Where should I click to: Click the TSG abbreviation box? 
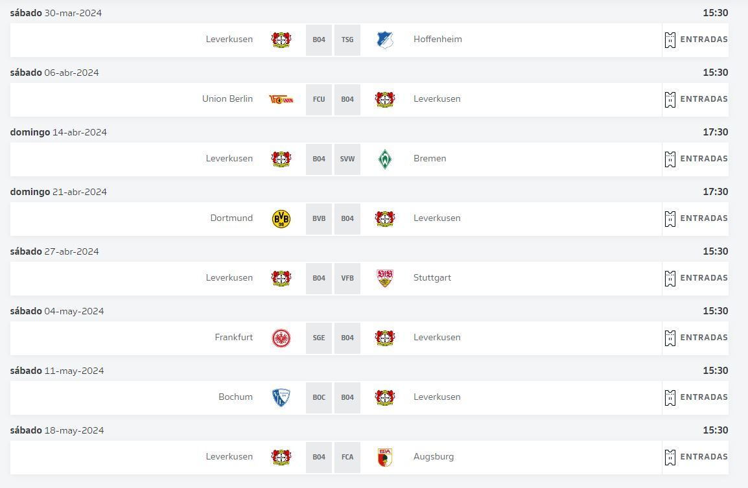[347, 40]
